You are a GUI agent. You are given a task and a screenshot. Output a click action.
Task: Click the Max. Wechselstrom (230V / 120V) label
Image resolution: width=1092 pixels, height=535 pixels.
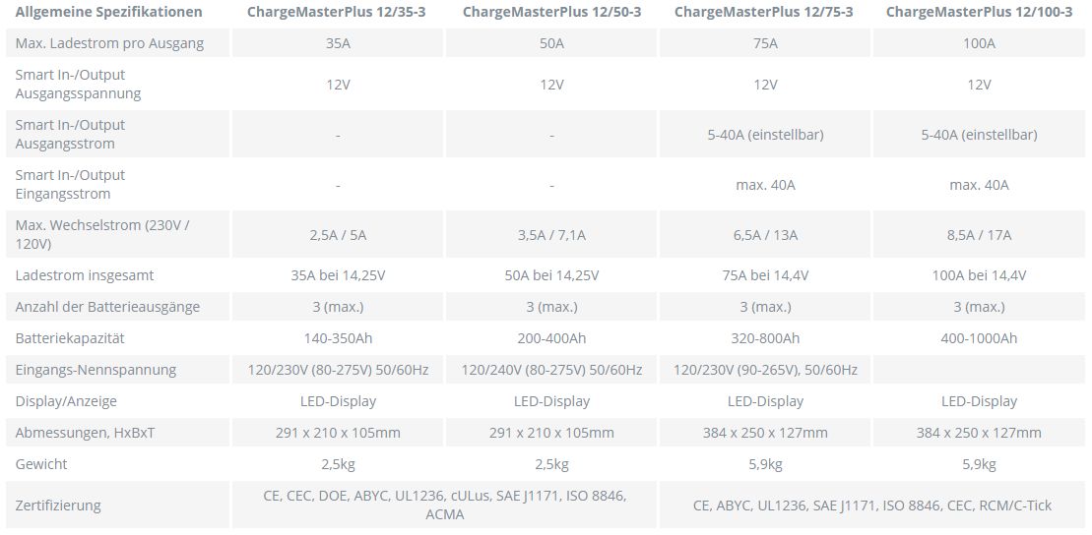(x=102, y=235)
